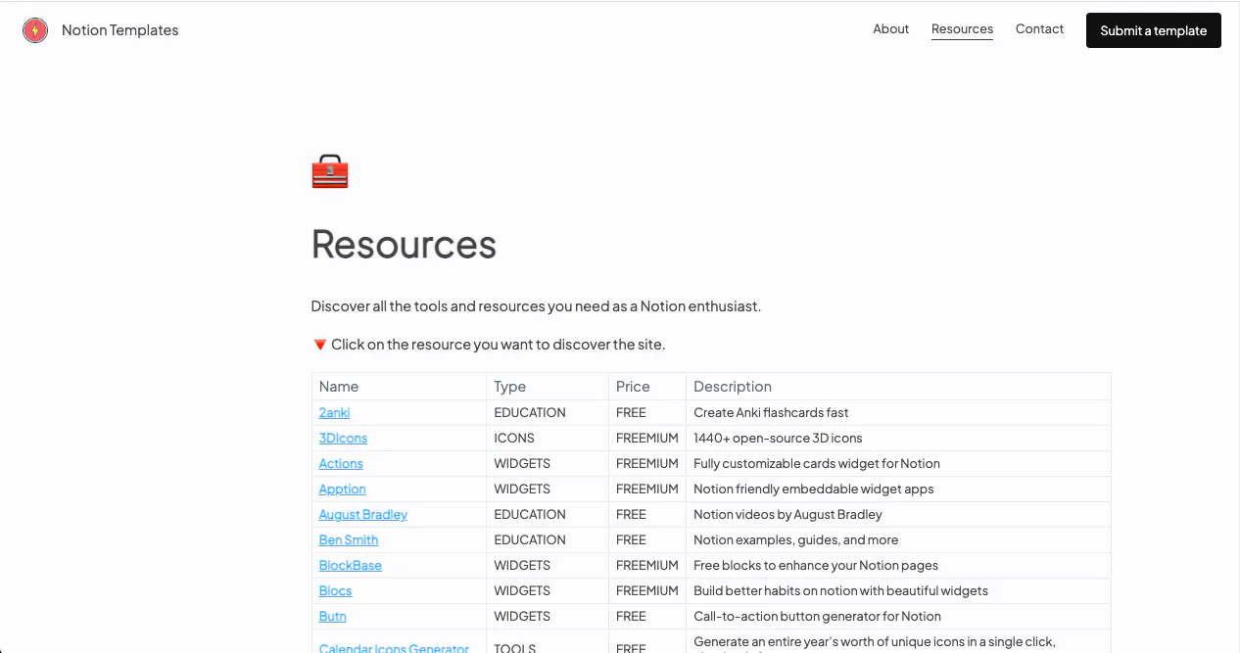Go to the Contact page
Screen dimensions: 1240x653
tap(1039, 29)
